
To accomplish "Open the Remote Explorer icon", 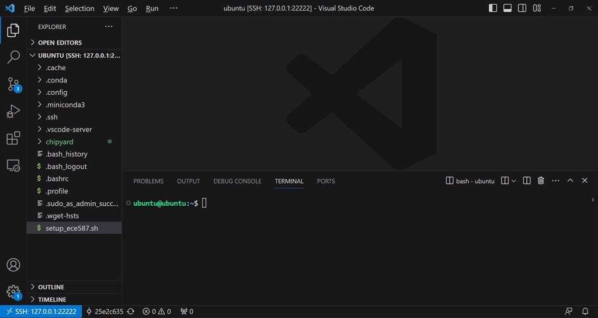I will coord(13,165).
